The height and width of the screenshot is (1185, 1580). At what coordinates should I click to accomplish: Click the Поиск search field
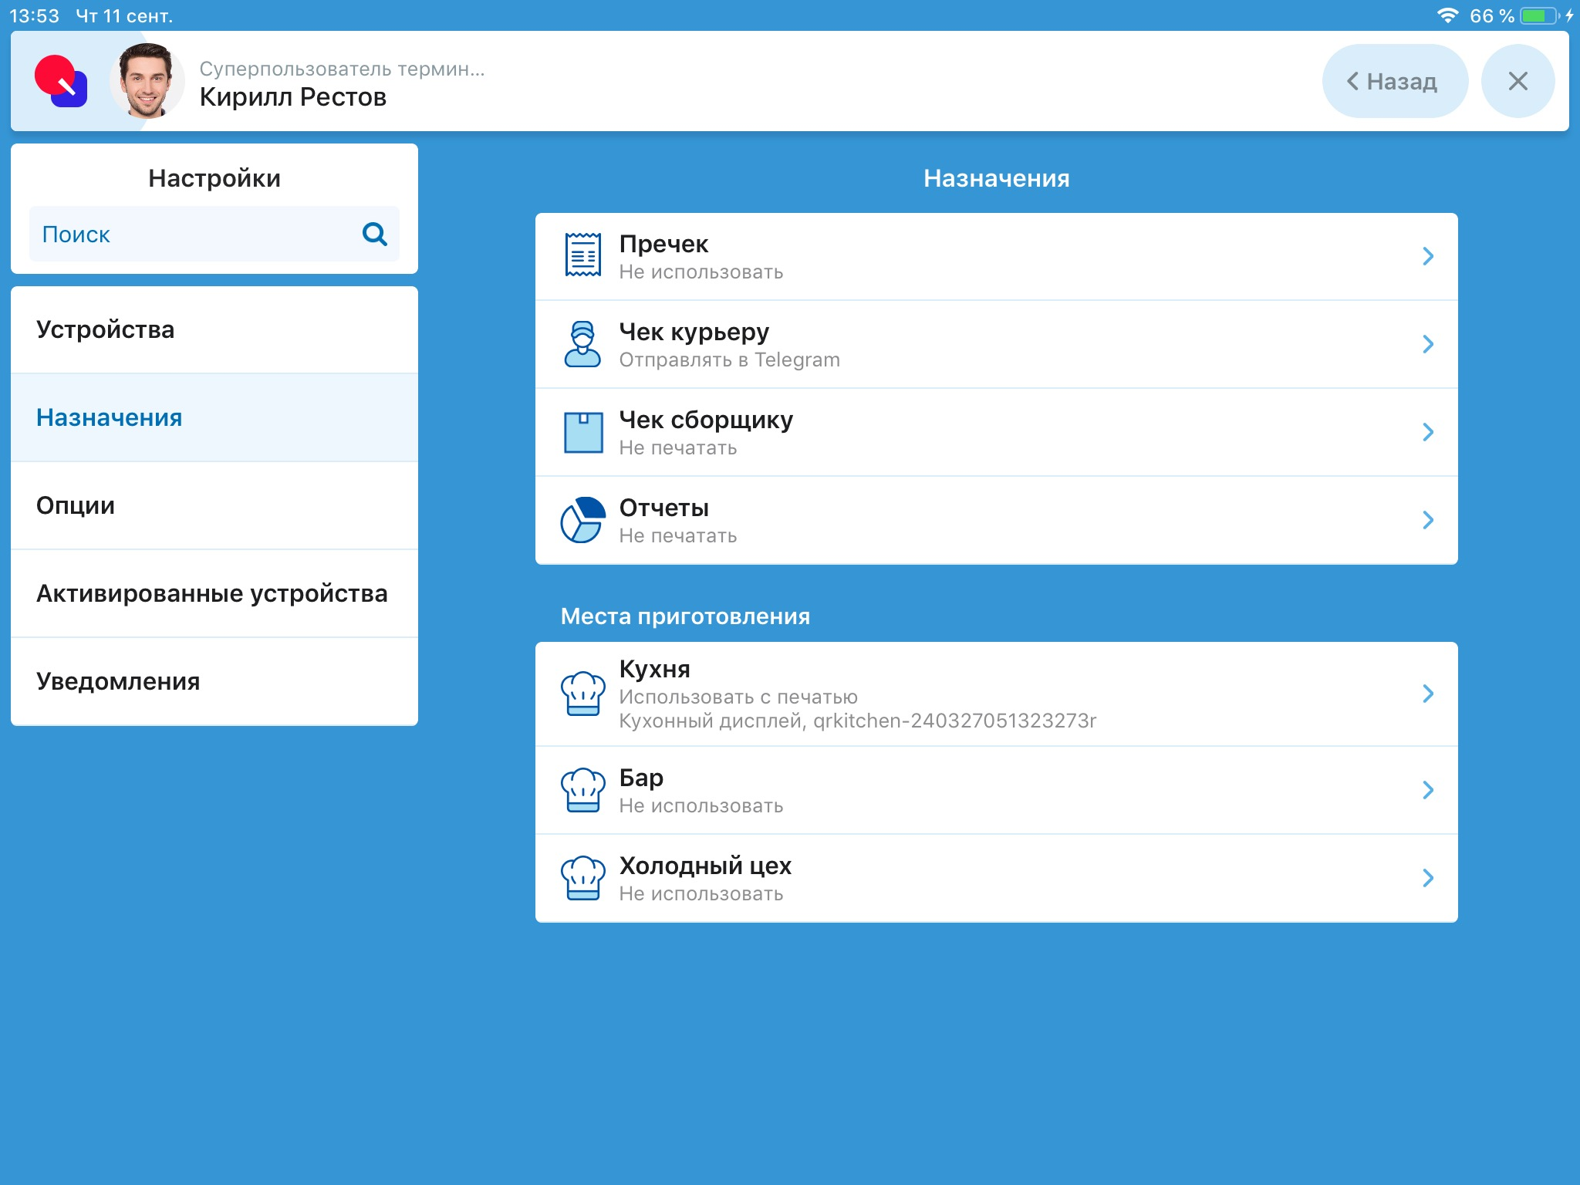pos(197,235)
